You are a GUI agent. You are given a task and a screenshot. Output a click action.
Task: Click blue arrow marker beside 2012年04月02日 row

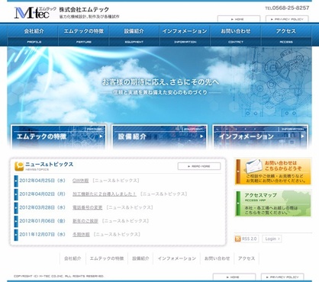(16, 194)
